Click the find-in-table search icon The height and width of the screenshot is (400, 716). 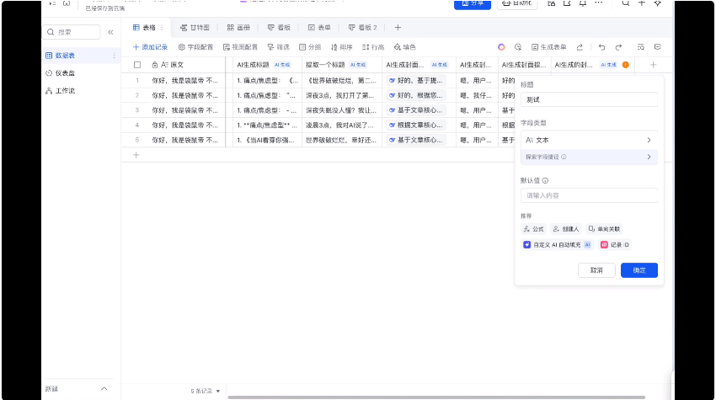pyautogui.click(x=641, y=47)
